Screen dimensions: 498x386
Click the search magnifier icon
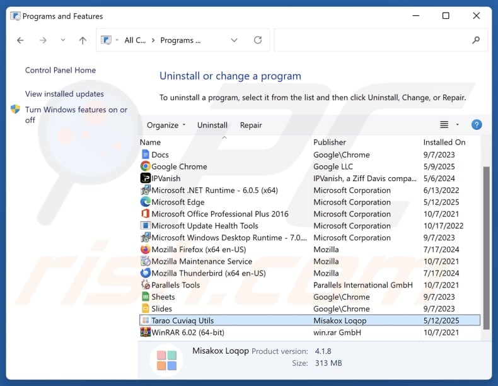[475, 40]
